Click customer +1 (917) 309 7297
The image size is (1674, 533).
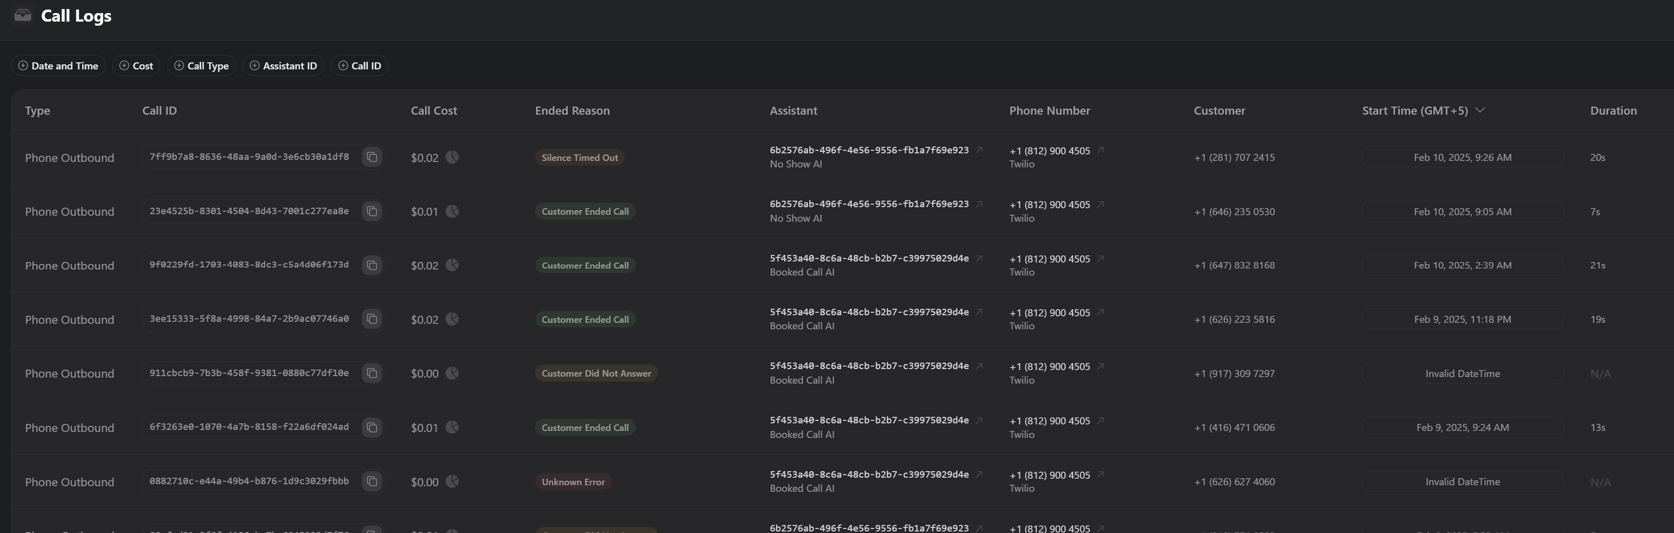pos(1234,373)
